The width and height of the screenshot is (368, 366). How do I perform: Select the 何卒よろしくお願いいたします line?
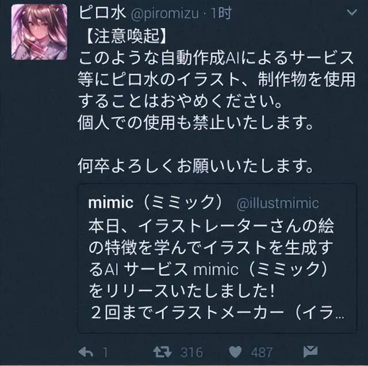pos(195,165)
